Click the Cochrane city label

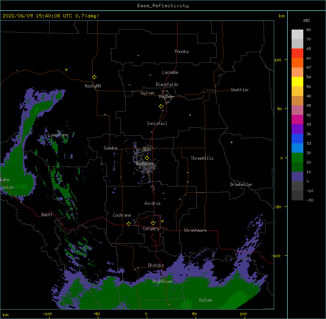point(122,215)
